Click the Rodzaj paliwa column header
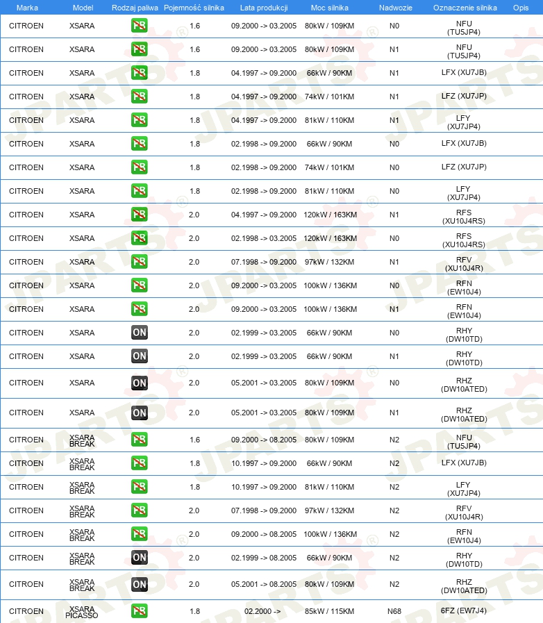The image size is (543, 623). click(135, 8)
